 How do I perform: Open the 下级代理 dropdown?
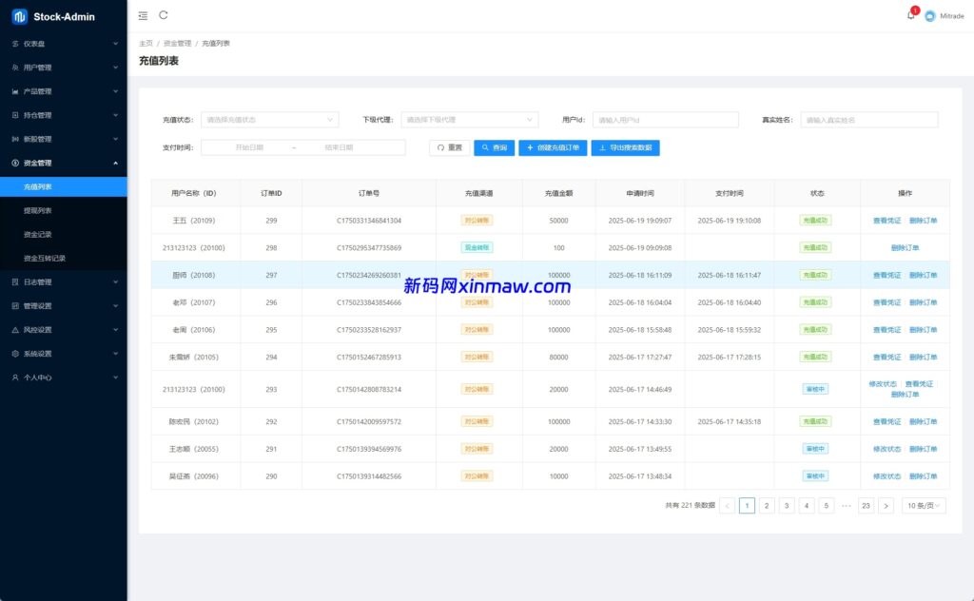(469, 120)
